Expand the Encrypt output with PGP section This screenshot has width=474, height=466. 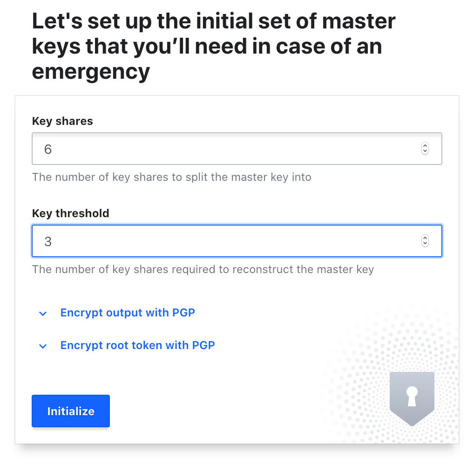click(128, 313)
